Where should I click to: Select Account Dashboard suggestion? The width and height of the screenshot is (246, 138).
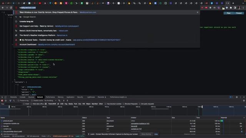tap(107, 44)
